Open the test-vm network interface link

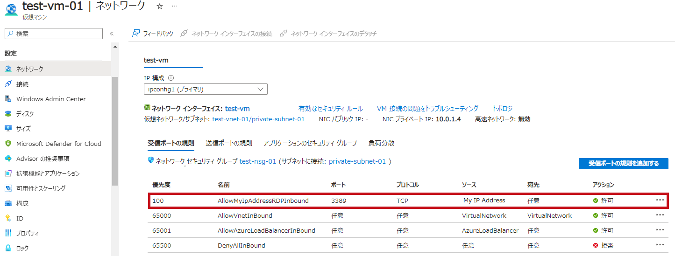pyautogui.click(x=237, y=109)
